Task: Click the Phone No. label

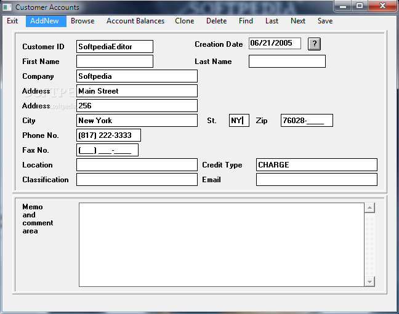Action: (x=41, y=135)
